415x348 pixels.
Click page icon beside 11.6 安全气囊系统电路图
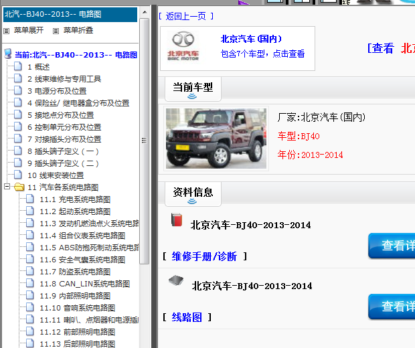30,259
